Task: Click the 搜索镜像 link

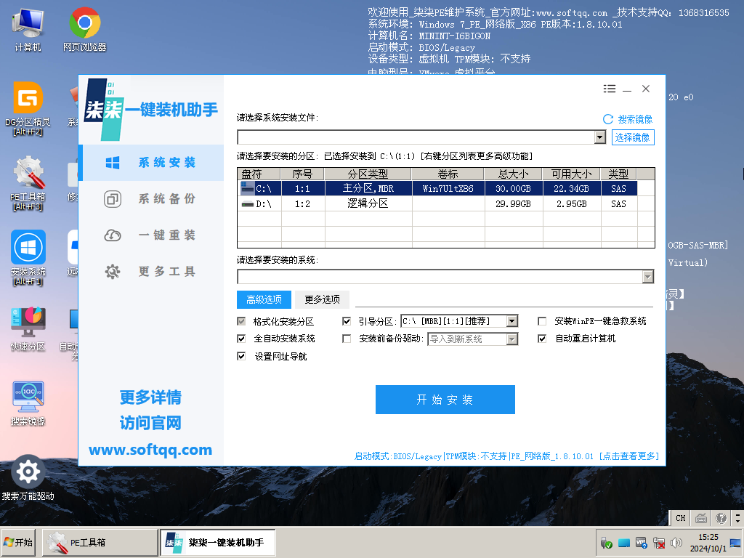Action: [x=635, y=119]
